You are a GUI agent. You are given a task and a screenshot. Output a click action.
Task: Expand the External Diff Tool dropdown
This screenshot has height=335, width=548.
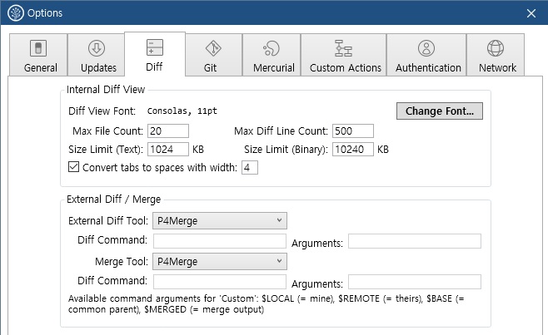220,220
